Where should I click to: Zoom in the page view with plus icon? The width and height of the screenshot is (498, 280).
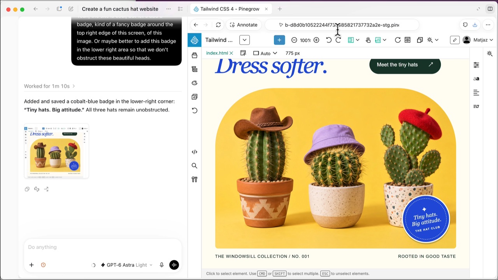pyautogui.click(x=316, y=40)
